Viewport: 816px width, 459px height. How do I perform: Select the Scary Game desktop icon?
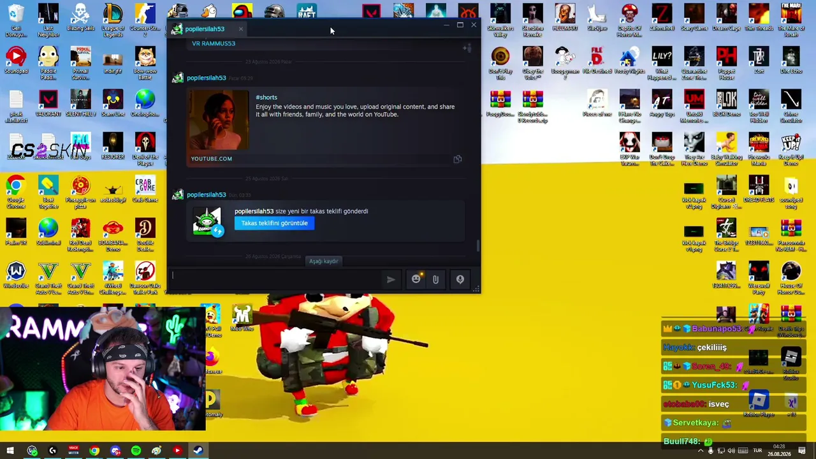pyautogui.click(x=694, y=18)
